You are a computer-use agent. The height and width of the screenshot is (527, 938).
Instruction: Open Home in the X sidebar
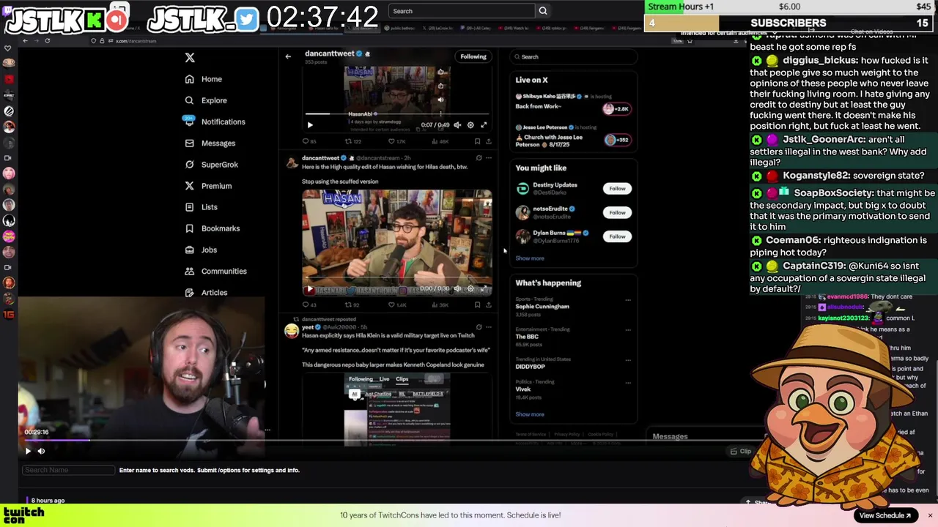tap(212, 79)
